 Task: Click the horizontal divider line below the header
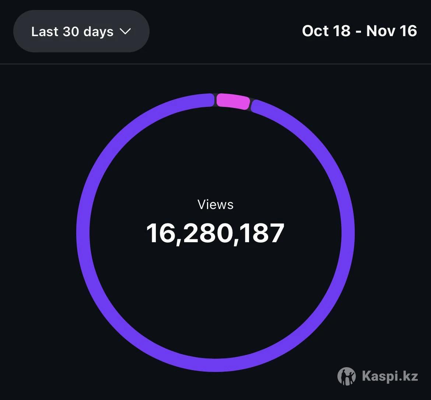(215, 64)
